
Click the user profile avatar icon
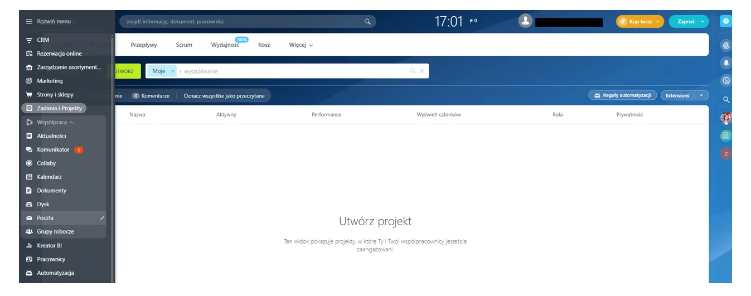click(525, 21)
